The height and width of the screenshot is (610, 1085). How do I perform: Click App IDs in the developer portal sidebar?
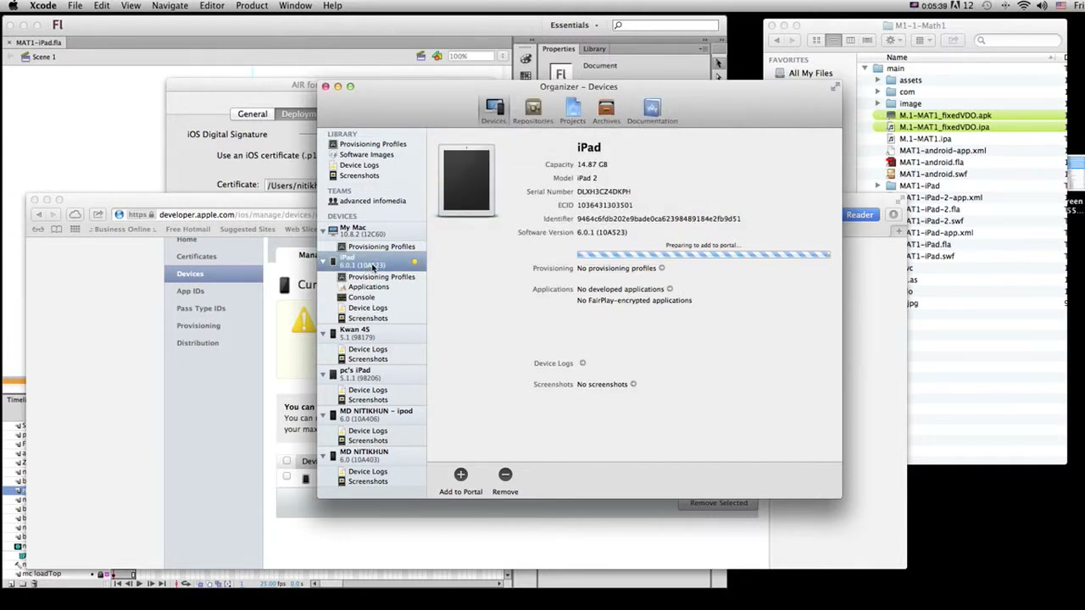(x=191, y=291)
